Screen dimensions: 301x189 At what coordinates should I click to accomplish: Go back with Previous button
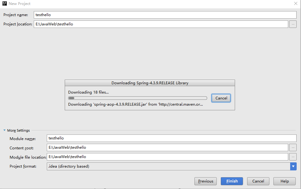[206, 181]
